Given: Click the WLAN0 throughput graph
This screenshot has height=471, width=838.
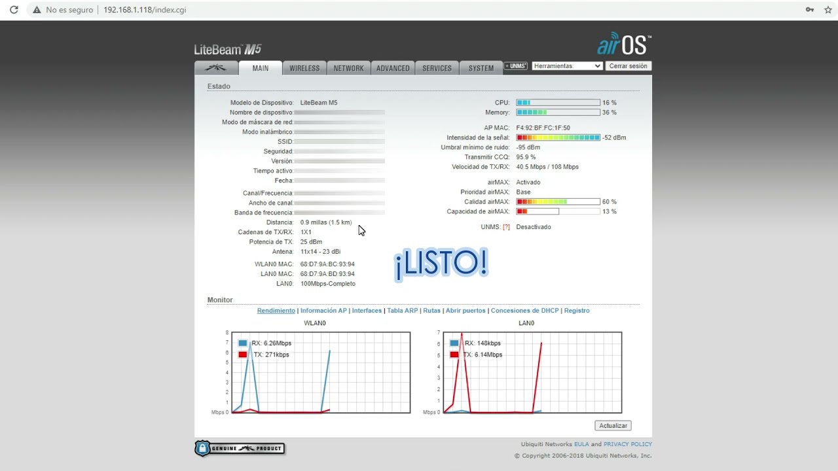Looking at the screenshot, I should tap(320, 373).
